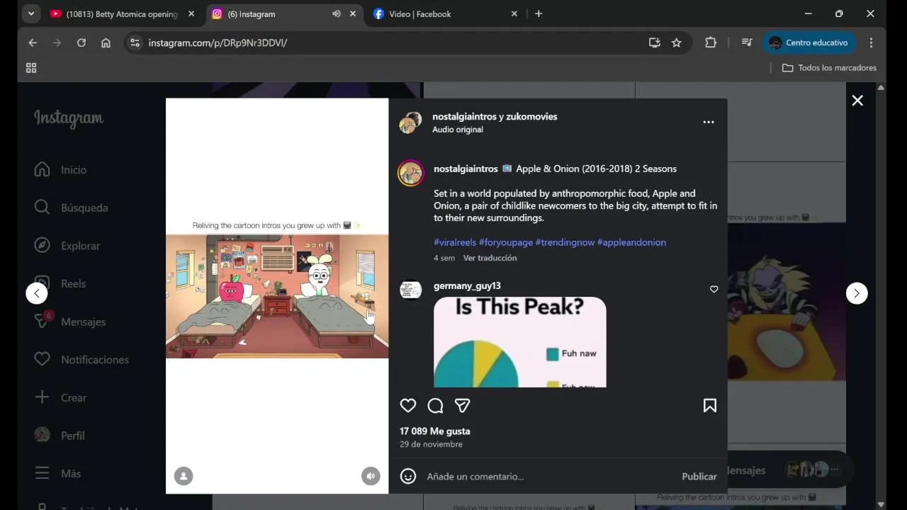The width and height of the screenshot is (907, 510).
Task: Go to browser home page
Action: coord(106,42)
